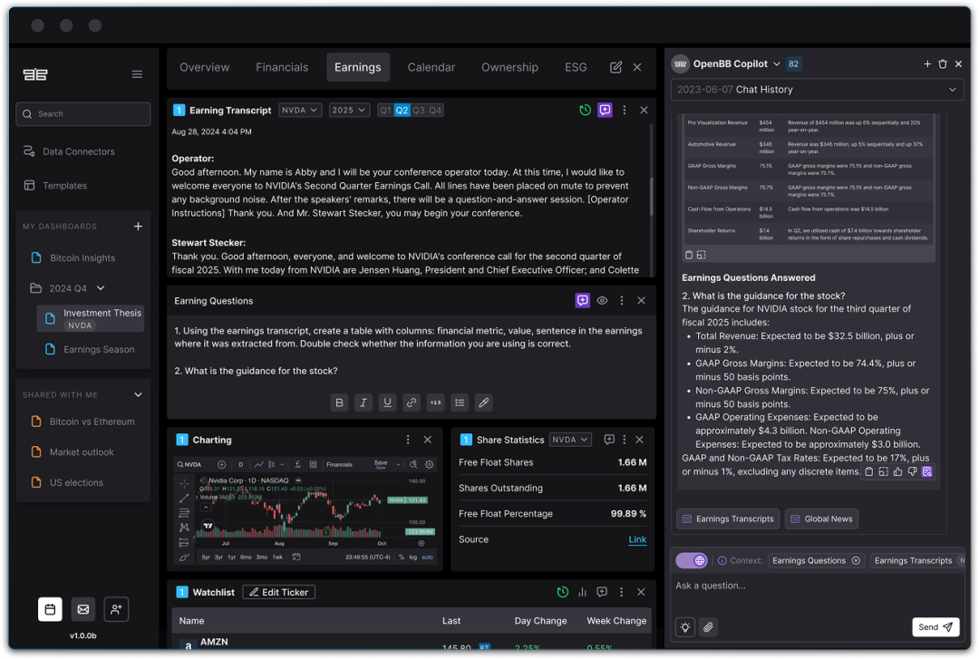The height and width of the screenshot is (659, 979).
Task: Insert a link in Earning Questions editor
Action: pyautogui.click(x=412, y=402)
